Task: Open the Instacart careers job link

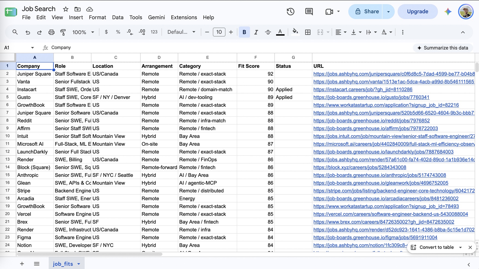Action: pyautogui.click(x=363, y=89)
